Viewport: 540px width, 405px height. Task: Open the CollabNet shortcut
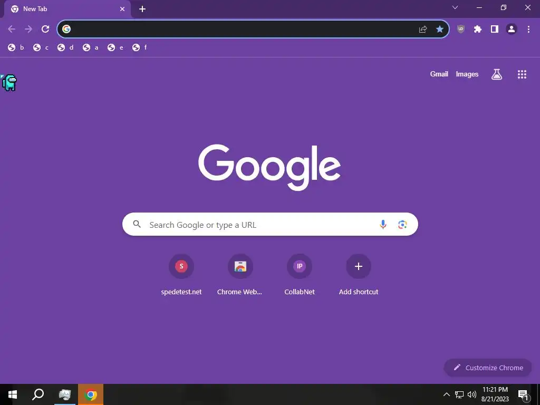click(300, 275)
